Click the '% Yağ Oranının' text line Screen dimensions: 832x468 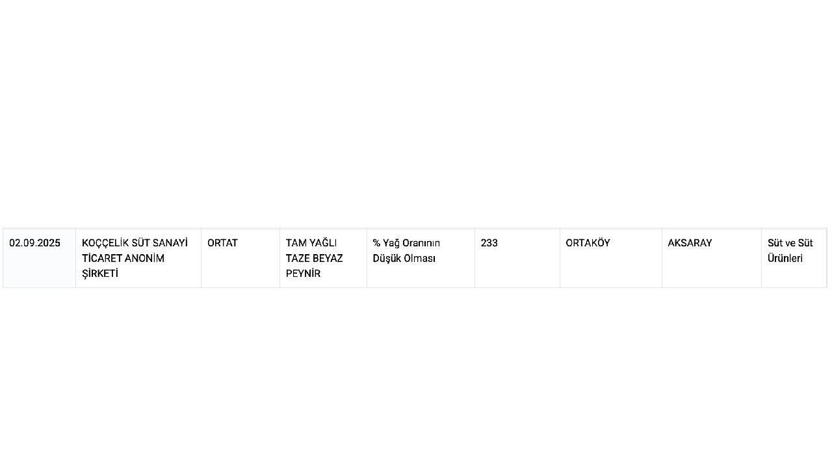click(406, 243)
